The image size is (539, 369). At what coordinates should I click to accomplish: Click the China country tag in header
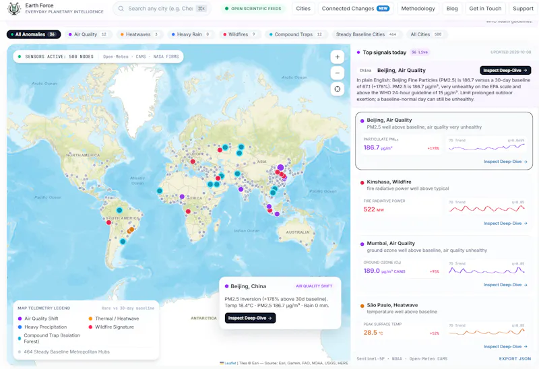[365, 71]
